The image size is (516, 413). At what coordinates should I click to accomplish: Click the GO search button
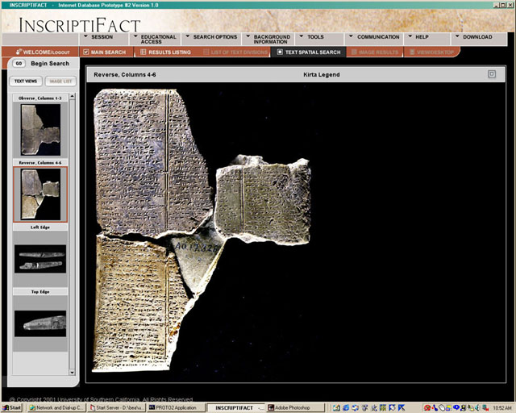tap(19, 63)
